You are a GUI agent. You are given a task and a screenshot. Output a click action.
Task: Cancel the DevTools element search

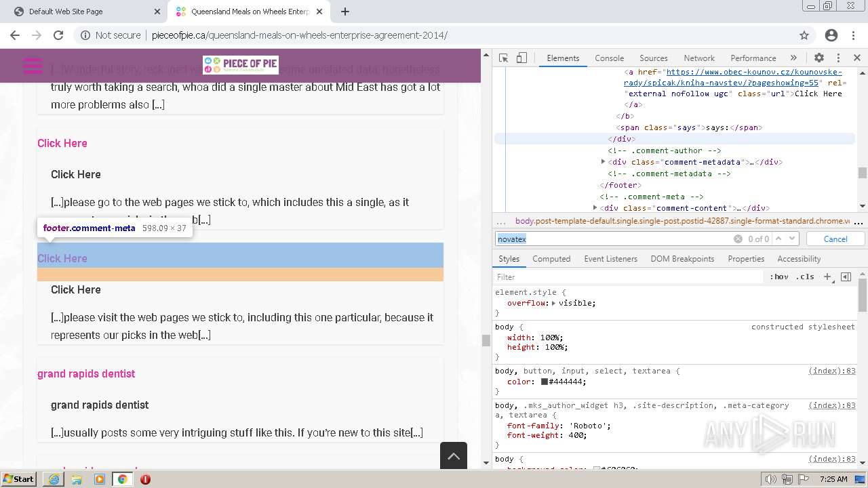point(835,239)
